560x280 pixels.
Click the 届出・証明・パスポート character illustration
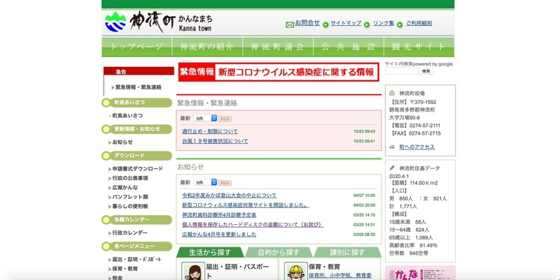pos(192,271)
